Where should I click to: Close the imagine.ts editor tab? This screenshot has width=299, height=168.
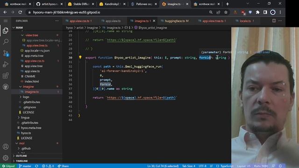tap(154, 21)
